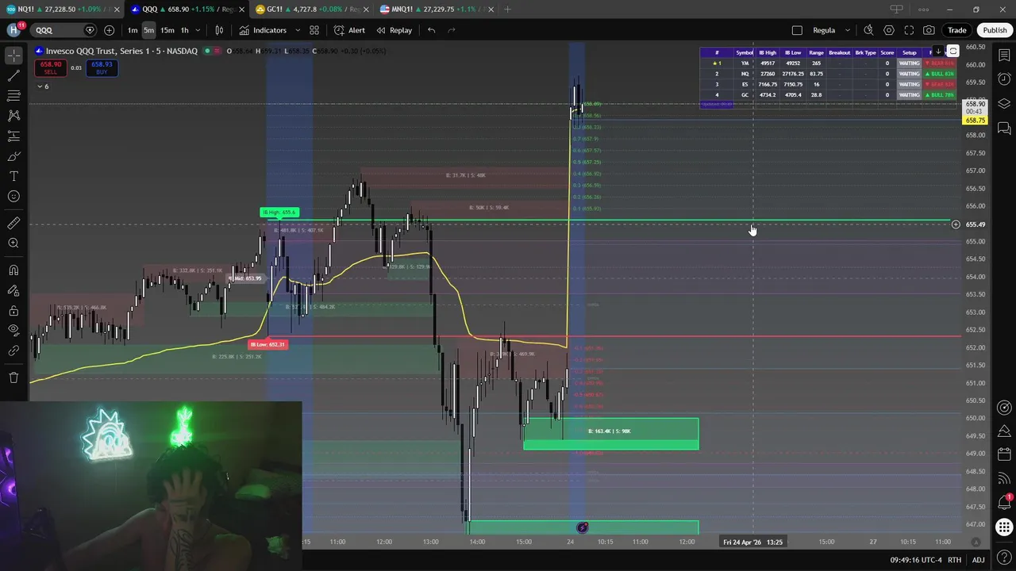Open the calendar panel icon
The image size is (1016, 571).
pos(1004,454)
